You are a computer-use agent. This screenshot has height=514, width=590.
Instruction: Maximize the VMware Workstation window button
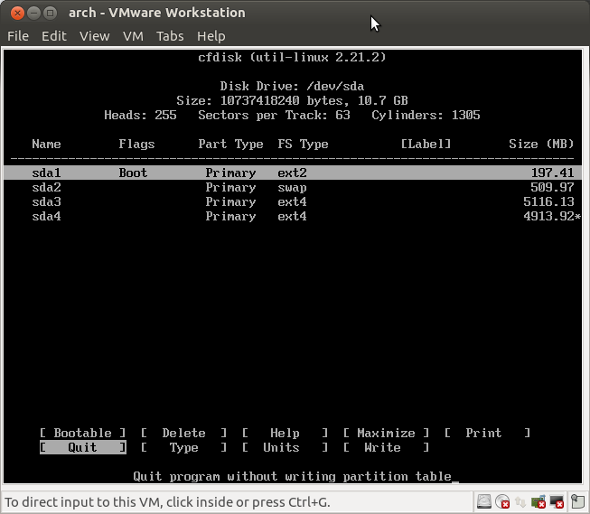50,14
